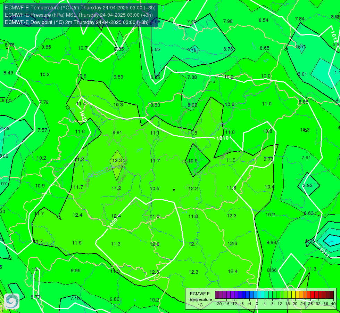Click the 11.6 temperature value
The height and width of the screenshot is (313, 340).
click(155, 216)
